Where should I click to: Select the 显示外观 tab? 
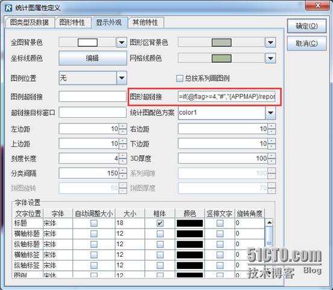pyautogui.click(x=109, y=22)
